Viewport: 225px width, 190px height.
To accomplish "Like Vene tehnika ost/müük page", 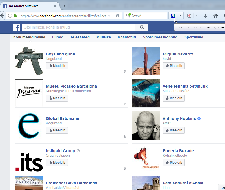I will click(x=174, y=98).
